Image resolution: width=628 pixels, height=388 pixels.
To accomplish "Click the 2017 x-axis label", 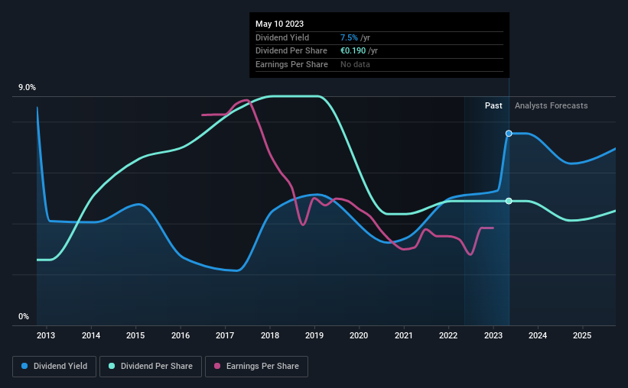I will 225,335.
